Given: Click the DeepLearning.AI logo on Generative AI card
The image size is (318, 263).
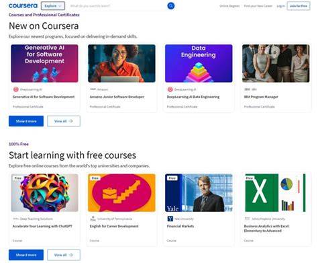Looking at the screenshot, I should click(x=16, y=89).
